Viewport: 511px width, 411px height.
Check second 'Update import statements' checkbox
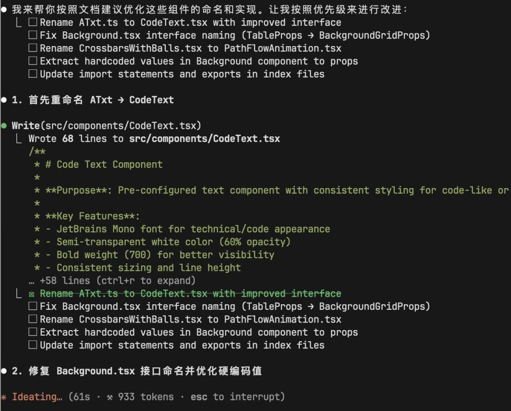coord(32,345)
